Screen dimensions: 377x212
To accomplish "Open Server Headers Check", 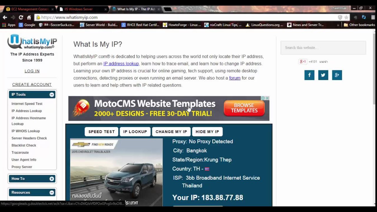I will pyautogui.click(x=29, y=138).
